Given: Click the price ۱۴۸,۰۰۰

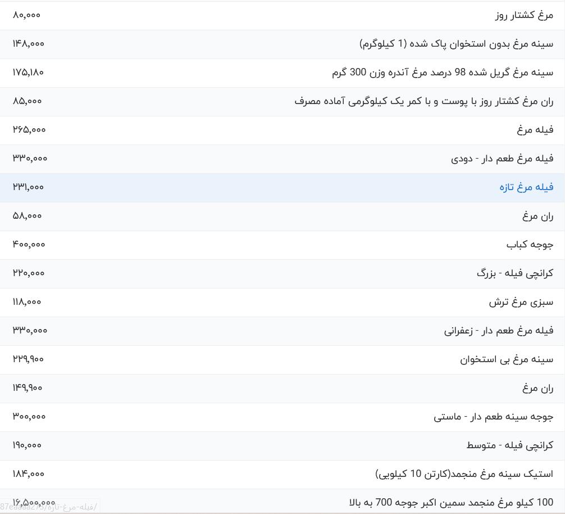Looking at the screenshot, I should [x=29, y=44].
